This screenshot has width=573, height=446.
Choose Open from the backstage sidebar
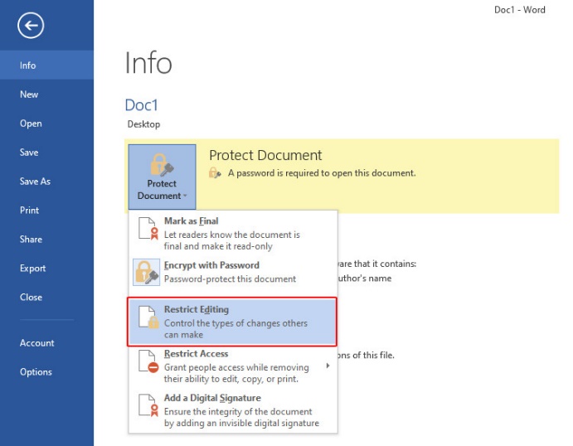click(x=46, y=124)
